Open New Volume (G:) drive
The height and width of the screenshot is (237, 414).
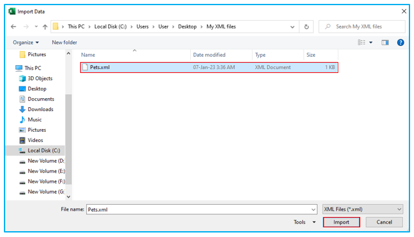[x=41, y=192]
